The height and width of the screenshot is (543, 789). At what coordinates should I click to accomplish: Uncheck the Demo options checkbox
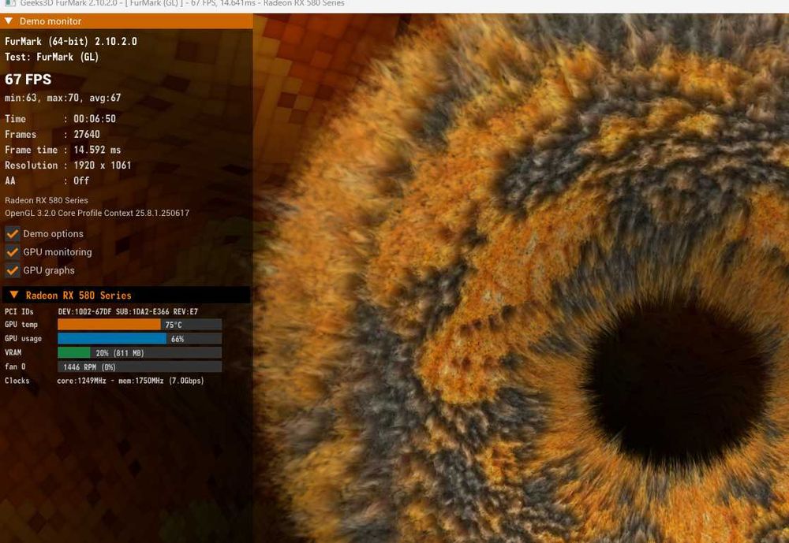(x=12, y=234)
